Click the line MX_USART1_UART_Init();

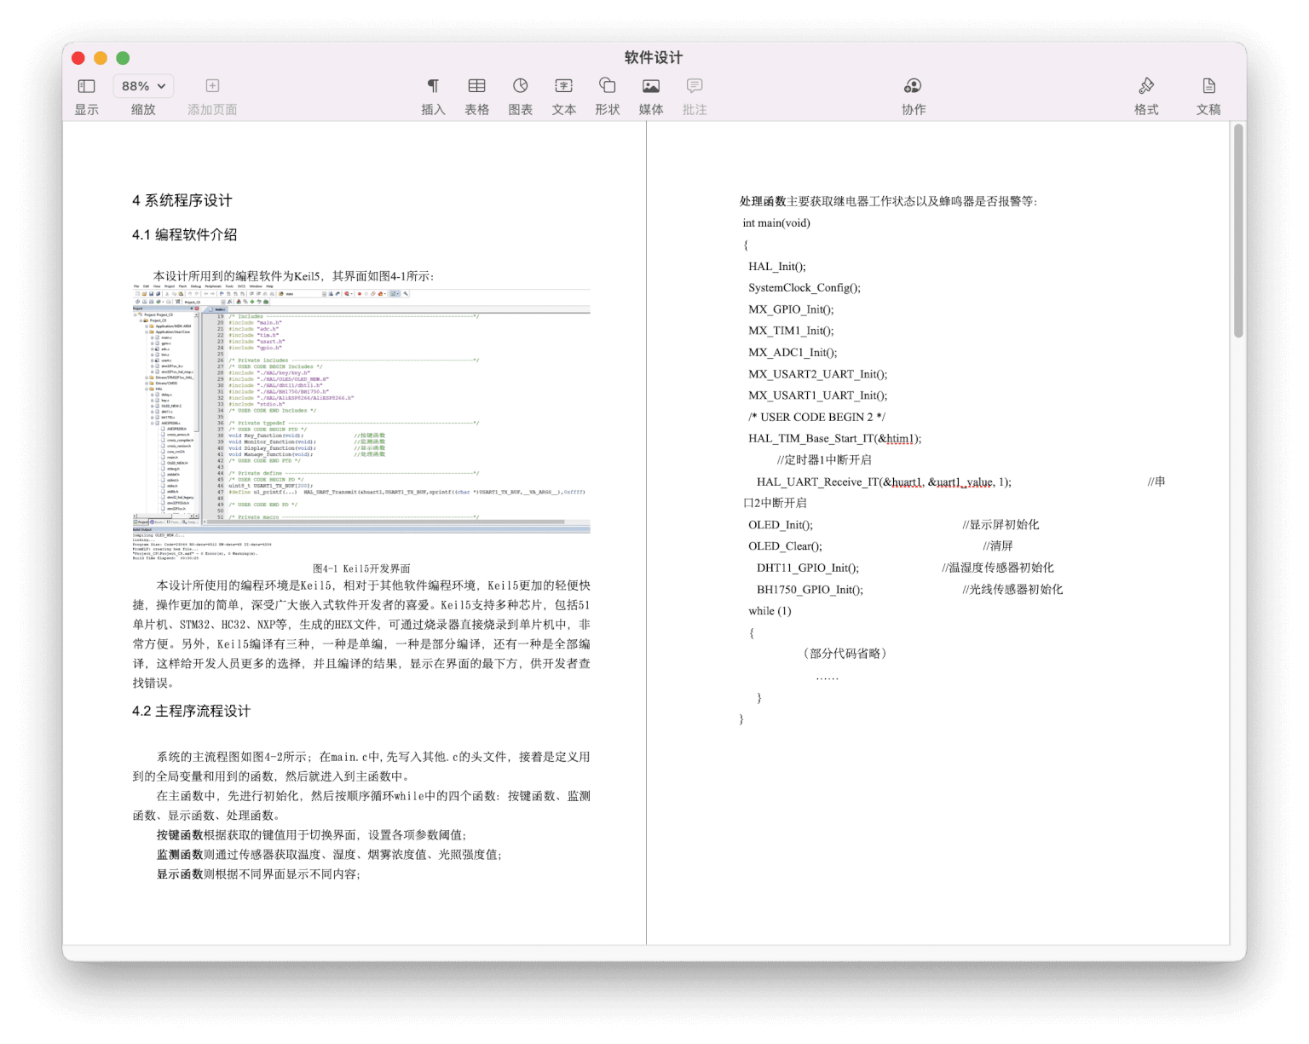coord(818,395)
